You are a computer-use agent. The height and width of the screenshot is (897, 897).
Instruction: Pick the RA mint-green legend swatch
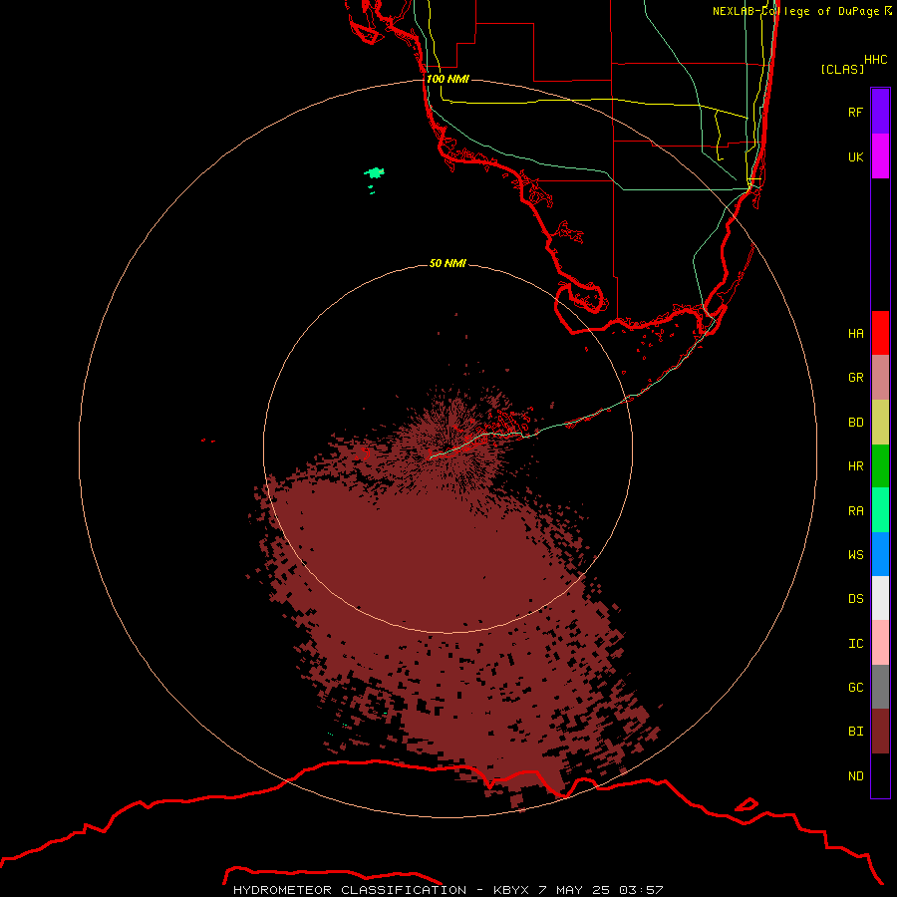pyautogui.click(x=880, y=510)
